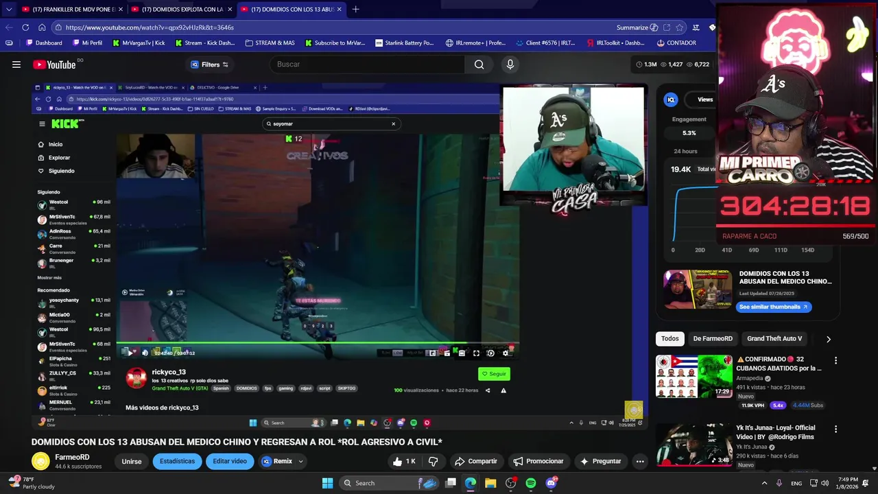Open options menu for Yk It's Junaa video
The width and height of the screenshot is (878, 494).
click(835, 429)
